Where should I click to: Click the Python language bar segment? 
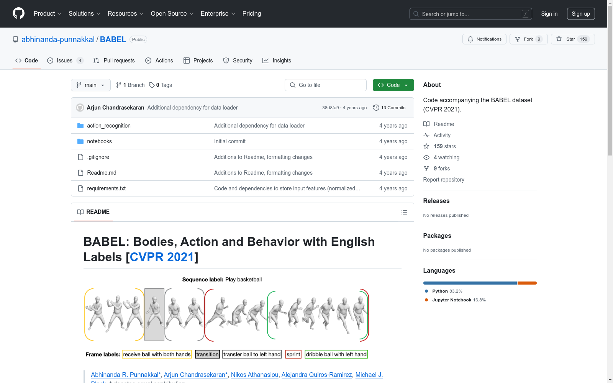(x=470, y=283)
